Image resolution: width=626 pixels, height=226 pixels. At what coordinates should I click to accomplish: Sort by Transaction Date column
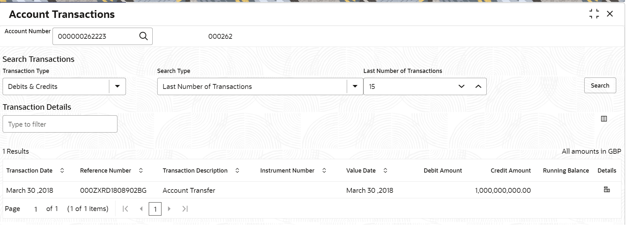point(62,171)
